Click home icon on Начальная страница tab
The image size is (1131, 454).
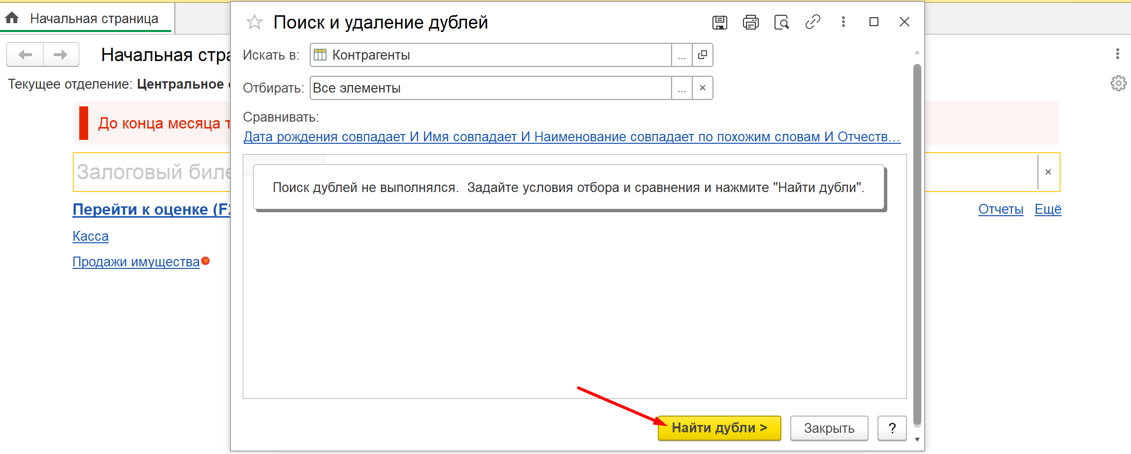(x=12, y=18)
